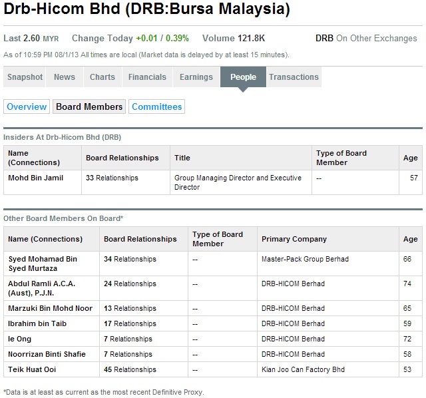426x398 pixels.
Task: View the 45 Relationships link
Action: pyautogui.click(x=130, y=369)
